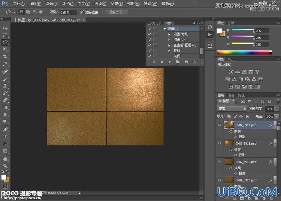Select the Crop tool
The width and height of the screenshot is (281, 201).
click(x=5, y=57)
